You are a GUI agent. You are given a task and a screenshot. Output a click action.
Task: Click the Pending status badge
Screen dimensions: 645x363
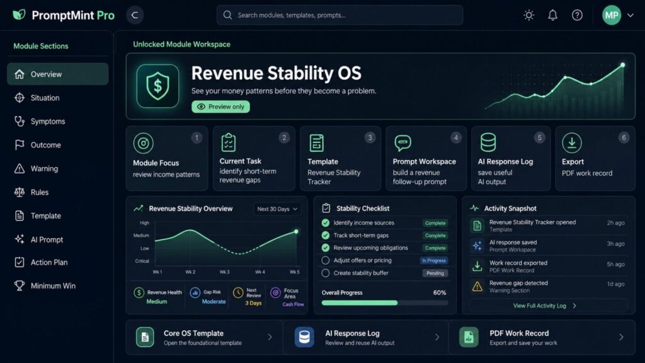[x=435, y=273]
